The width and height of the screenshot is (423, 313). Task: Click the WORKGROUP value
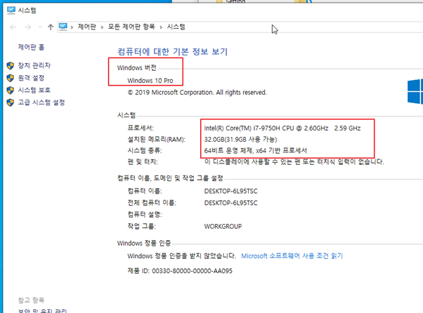pos(223,226)
